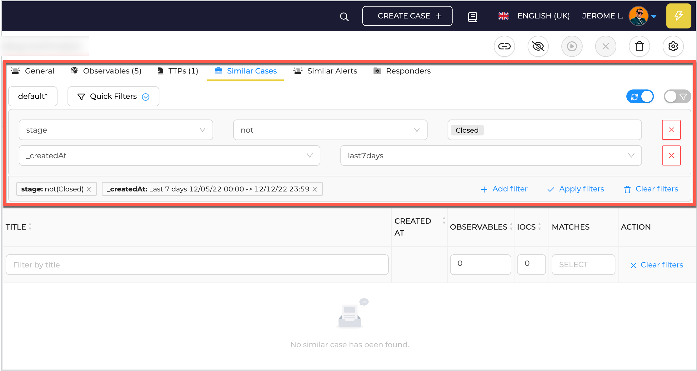Open the _createdAt field dropdown
The height and width of the screenshot is (371, 697).
coord(169,155)
